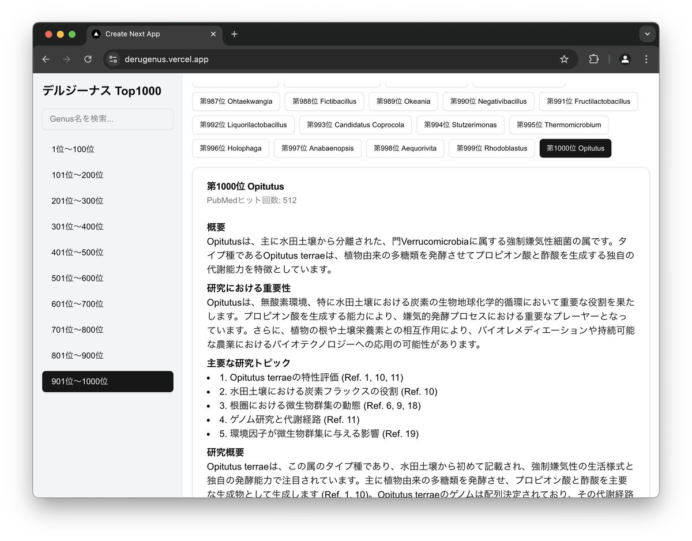
Task: Open the browser profile avatar
Action: pos(625,59)
